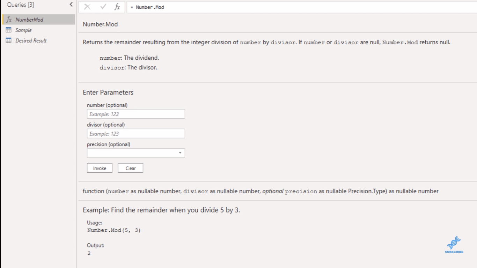Click the fx insert step icon in the formula bar
477x268 pixels.
coord(117,7)
